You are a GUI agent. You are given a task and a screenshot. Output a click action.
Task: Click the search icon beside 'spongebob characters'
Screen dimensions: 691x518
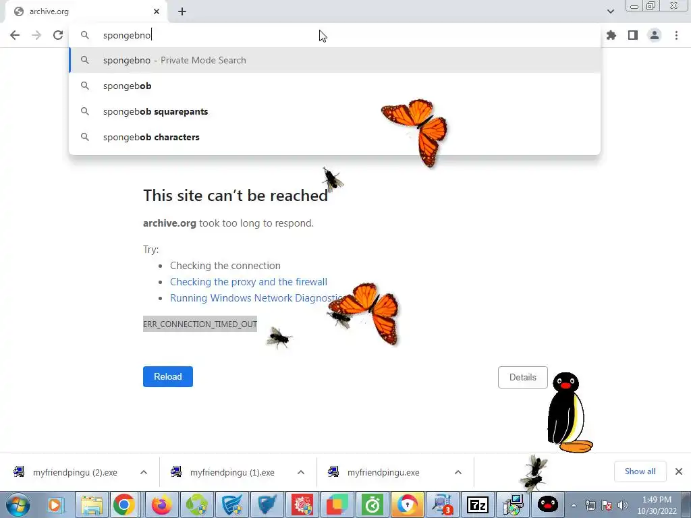85,137
